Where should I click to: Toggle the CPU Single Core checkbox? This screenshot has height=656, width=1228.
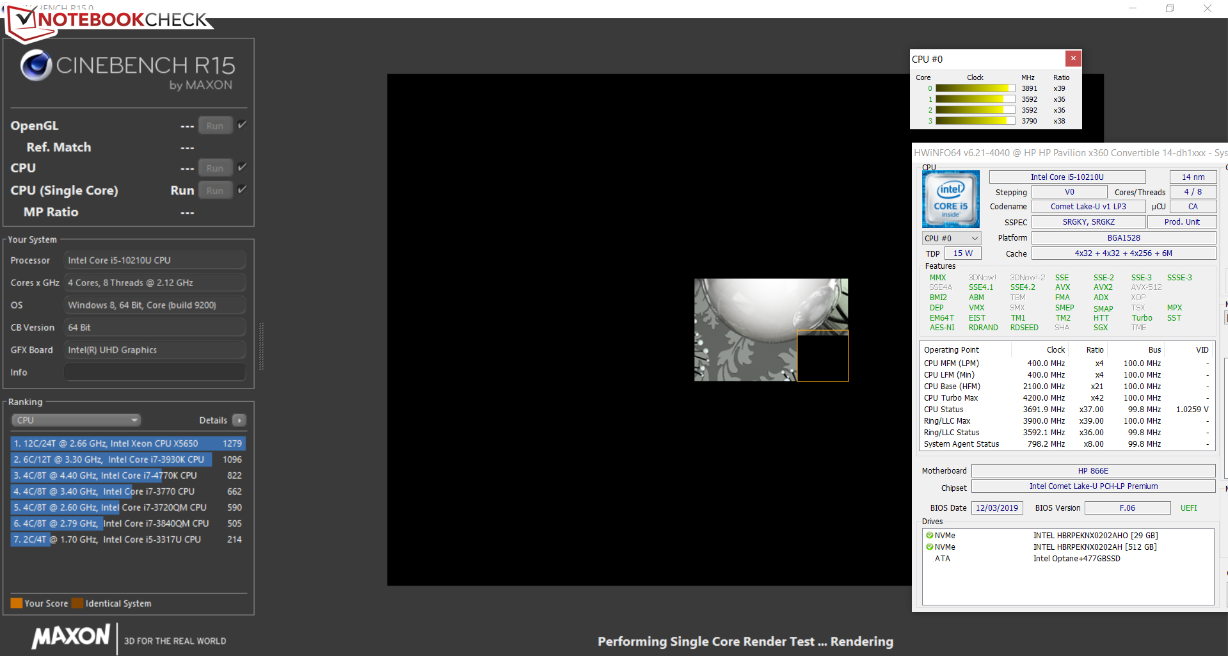(x=242, y=189)
